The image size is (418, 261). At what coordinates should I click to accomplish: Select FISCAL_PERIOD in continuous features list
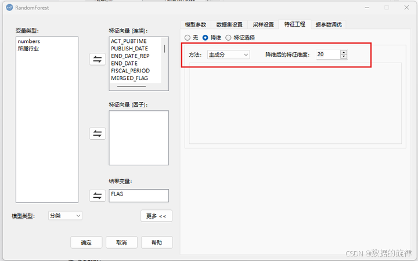tap(131, 71)
